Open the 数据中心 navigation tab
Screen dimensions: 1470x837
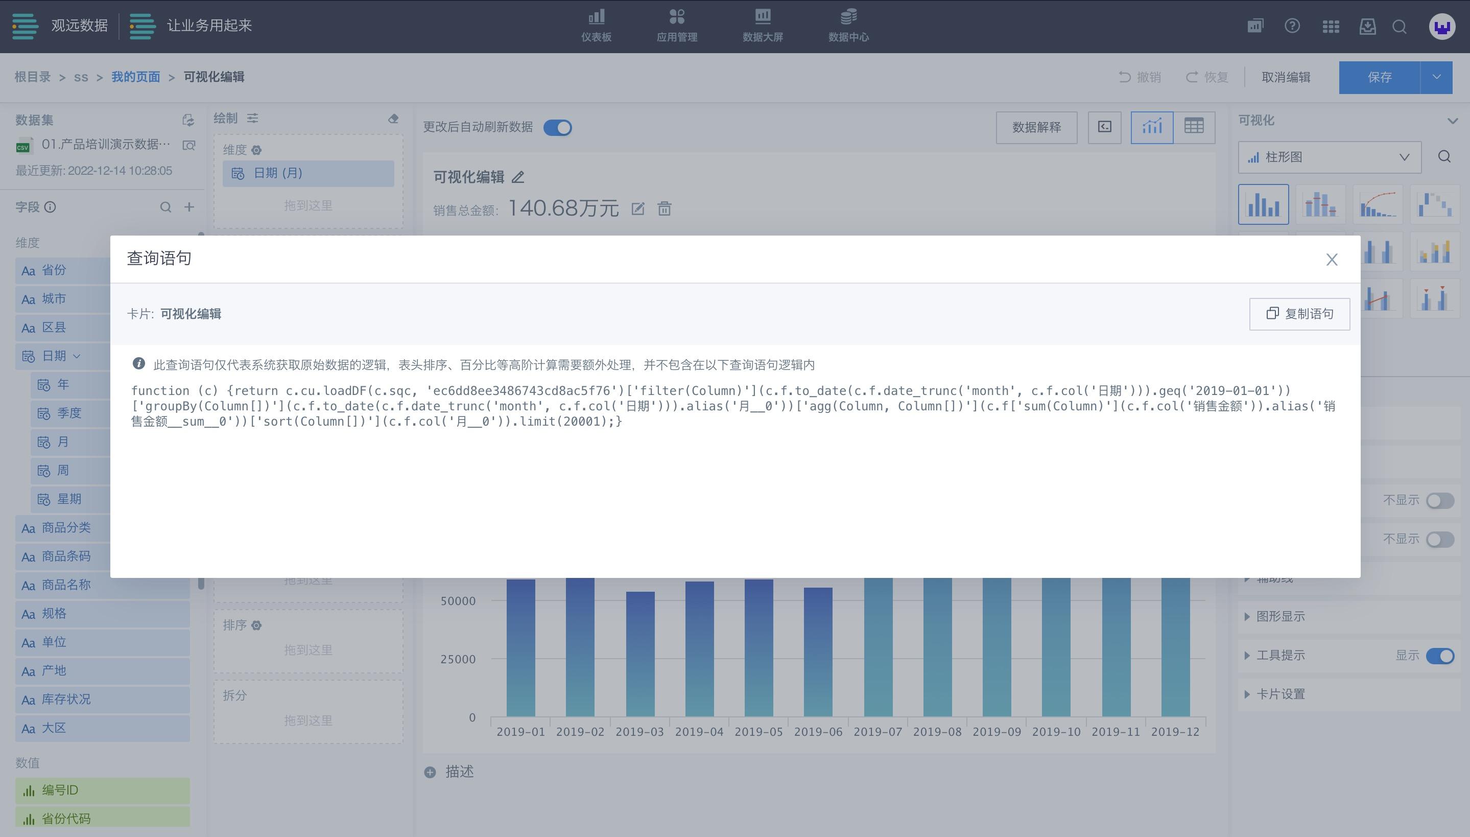tap(848, 26)
